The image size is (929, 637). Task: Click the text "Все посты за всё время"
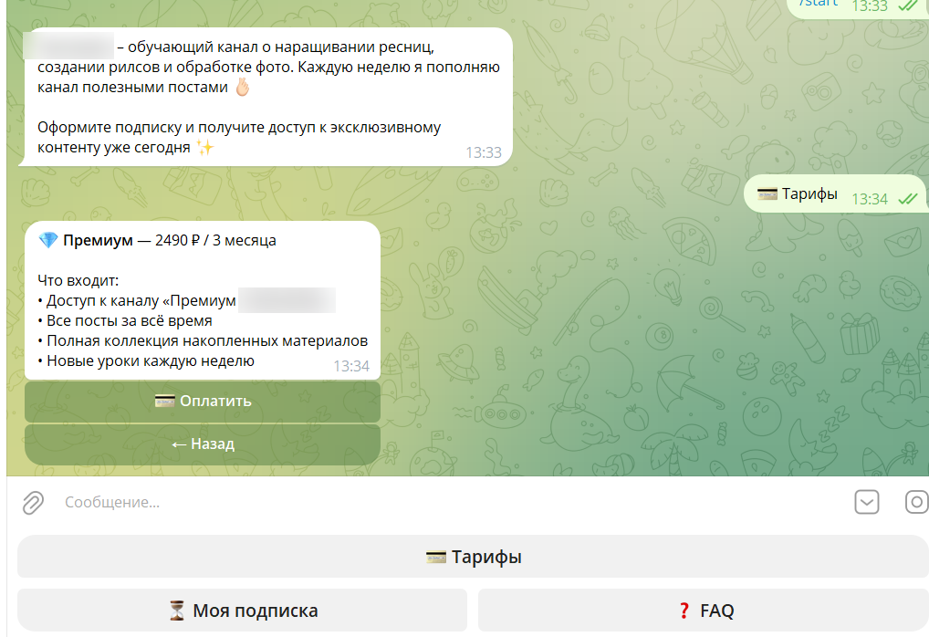click(130, 320)
